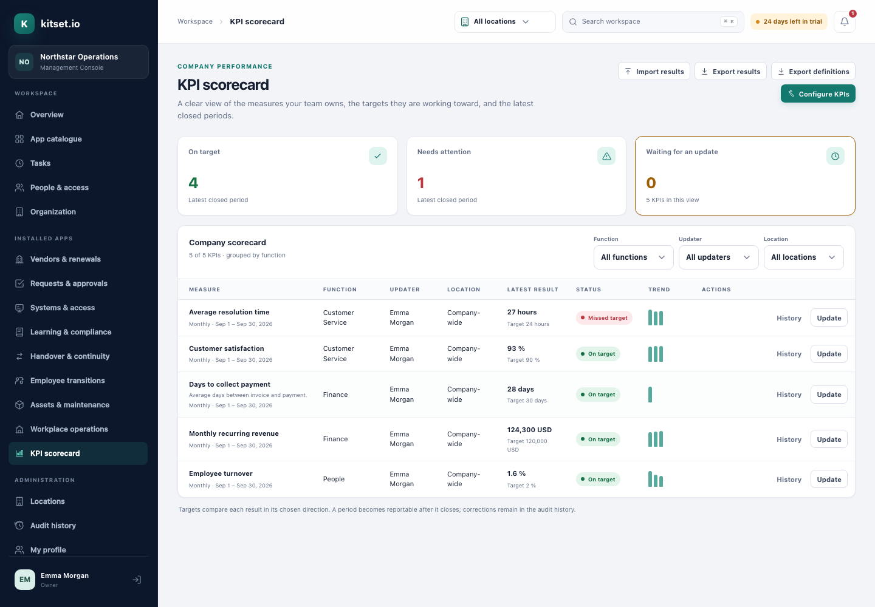The width and height of the screenshot is (875, 607).
Task: View History for Employee turnover
Action: pyautogui.click(x=789, y=480)
